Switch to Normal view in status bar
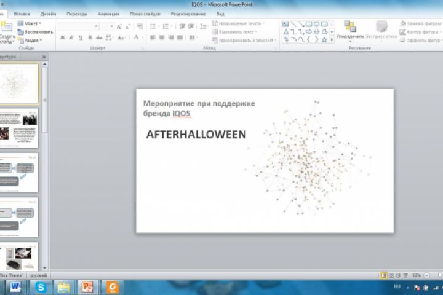The width and height of the screenshot is (443, 295). pyautogui.click(x=383, y=275)
